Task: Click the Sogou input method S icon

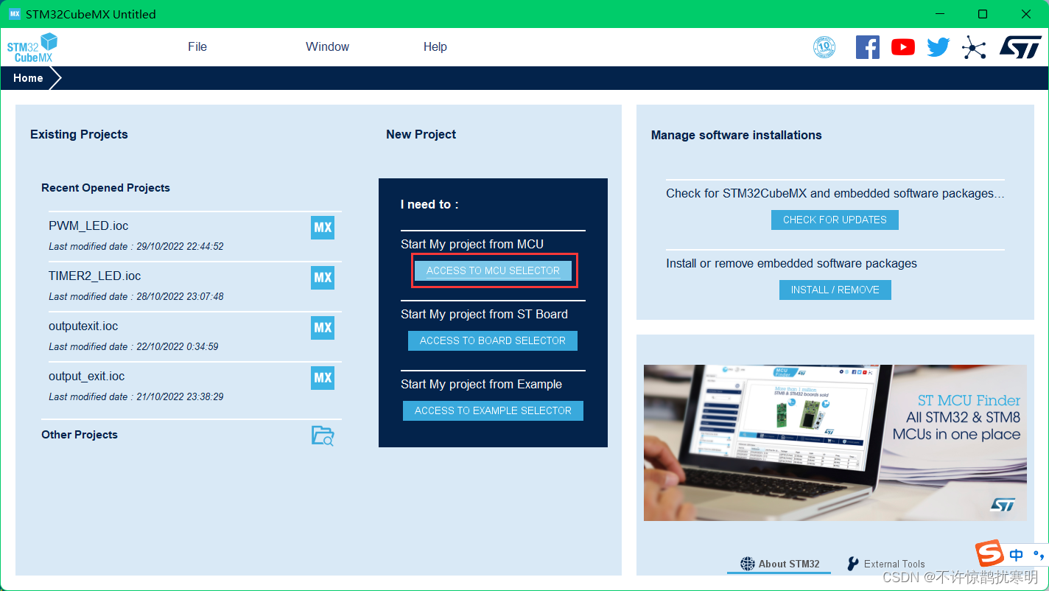Action: 989,554
